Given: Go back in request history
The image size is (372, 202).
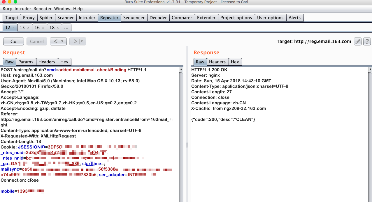Looking at the screenshot, I should click(55, 42).
